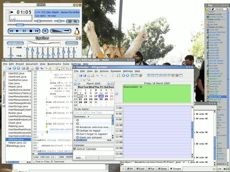Viewport: 230px width, 172px height.
Task: Check the 'Castigo no logout' todo item
Action: point(77,130)
